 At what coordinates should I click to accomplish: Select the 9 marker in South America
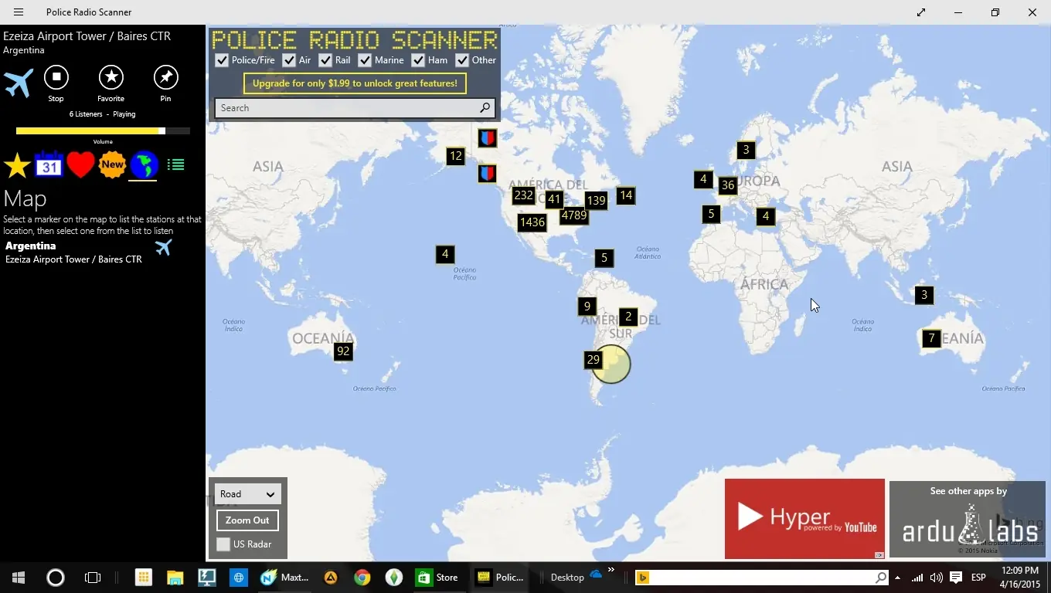[x=587, y=306]
